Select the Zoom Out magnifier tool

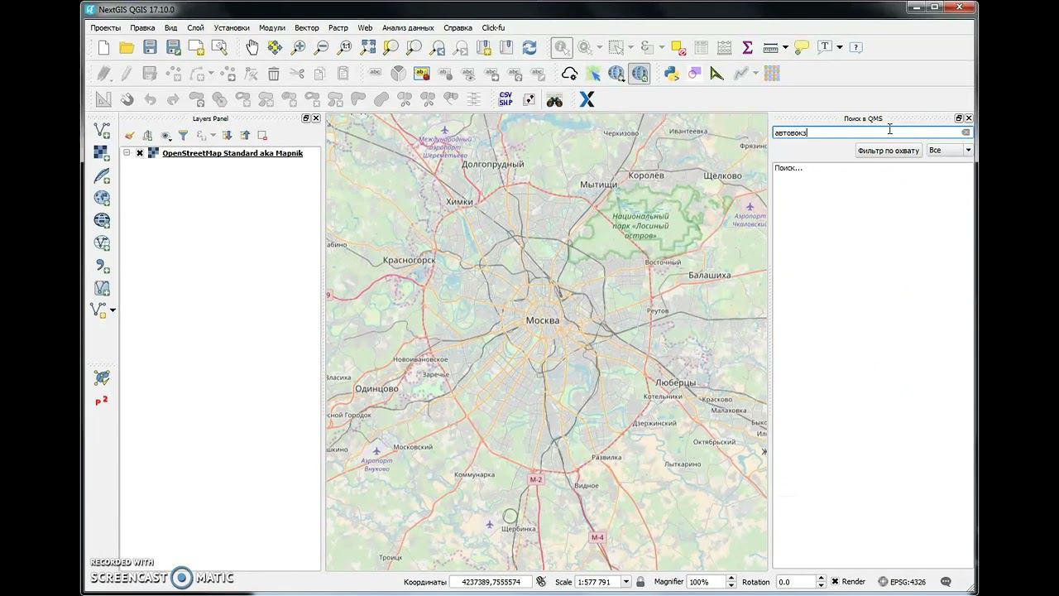pos(321,48)
